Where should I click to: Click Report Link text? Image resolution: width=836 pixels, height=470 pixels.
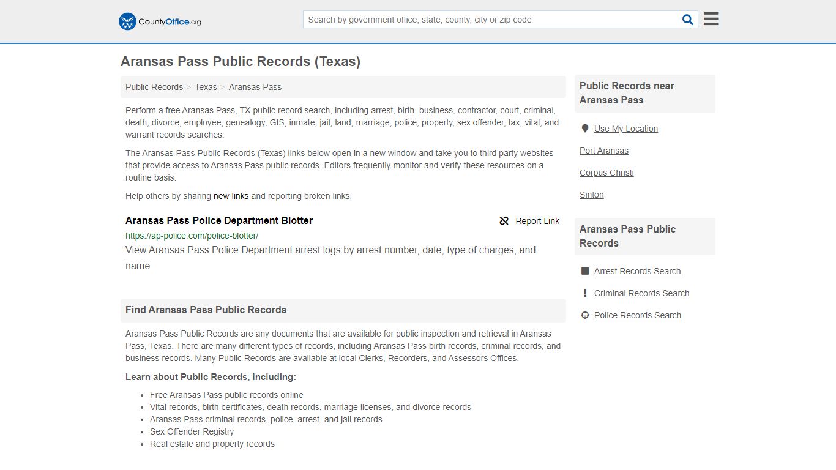537,221
